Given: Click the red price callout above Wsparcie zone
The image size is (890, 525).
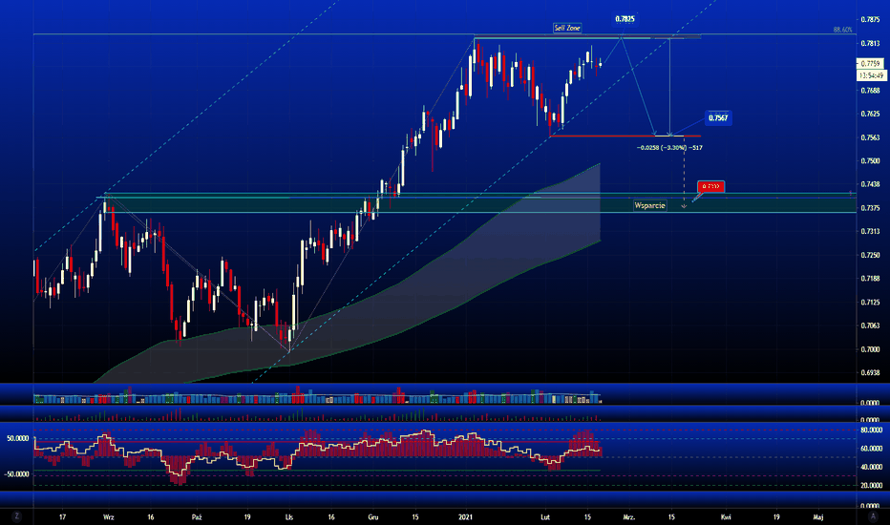Looking at the screenshot, I should [x=710, y=186].
